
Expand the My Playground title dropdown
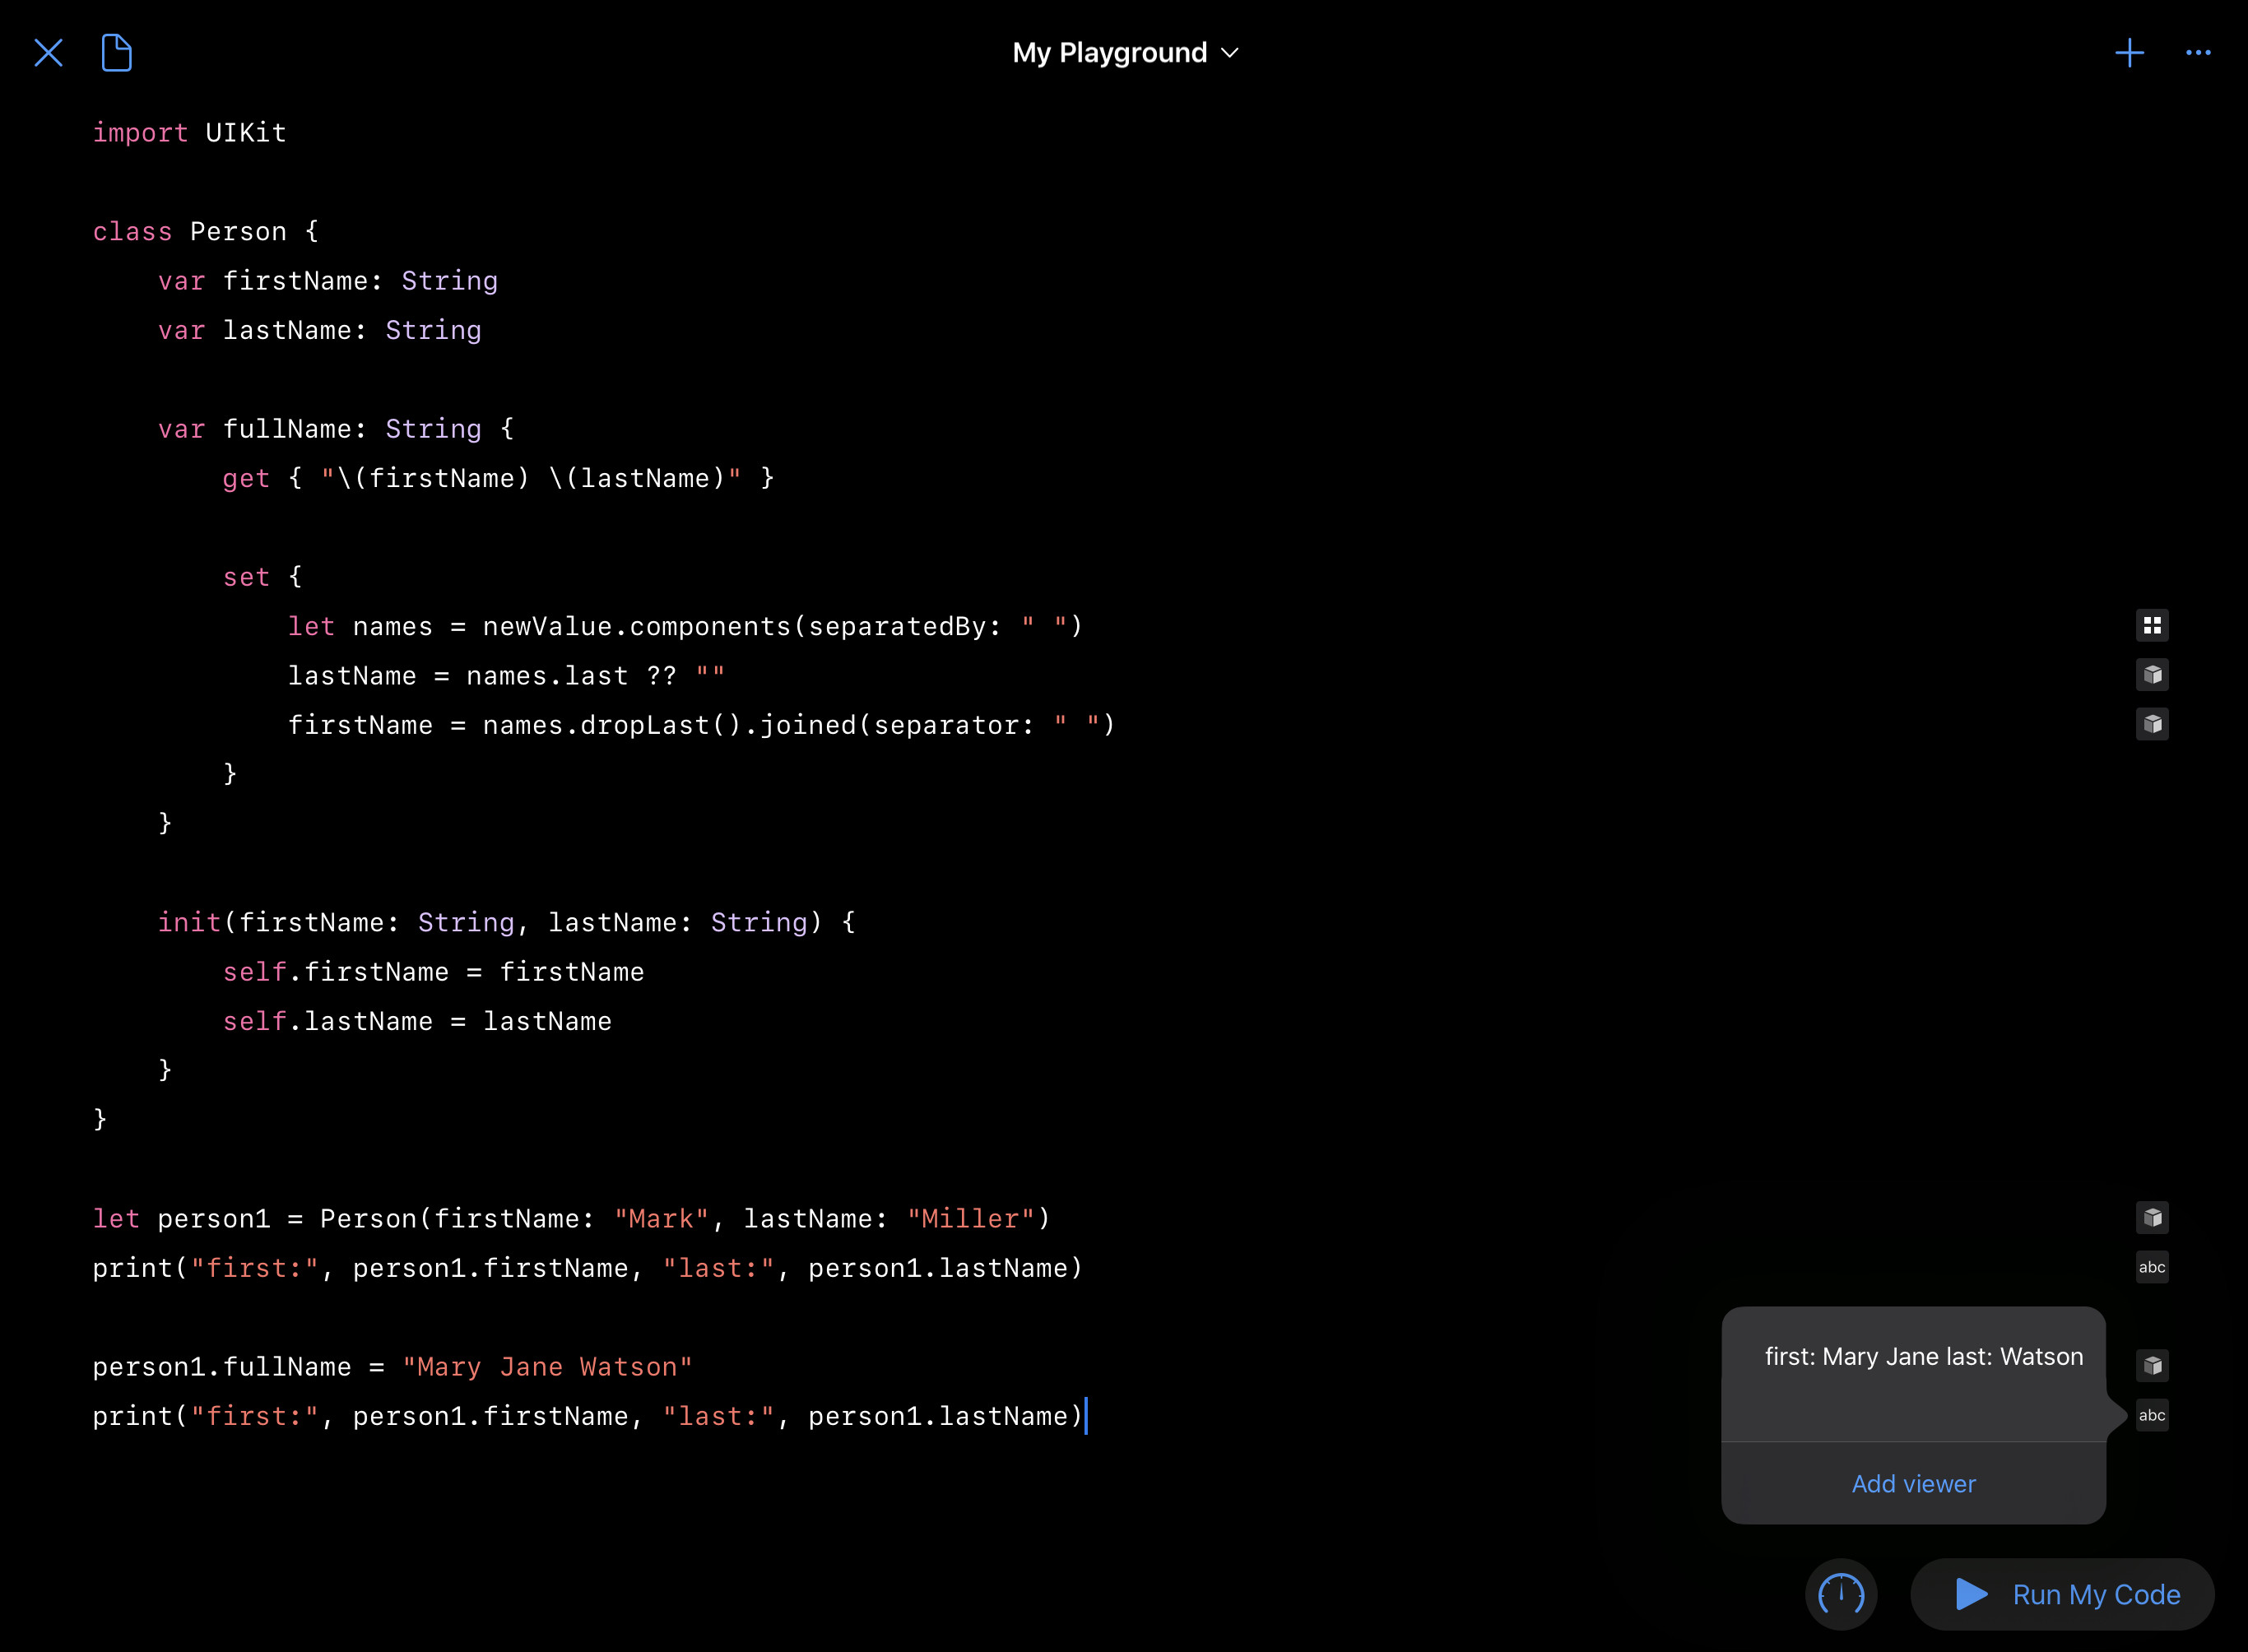pyautogui.click(x=1110, y=52)
